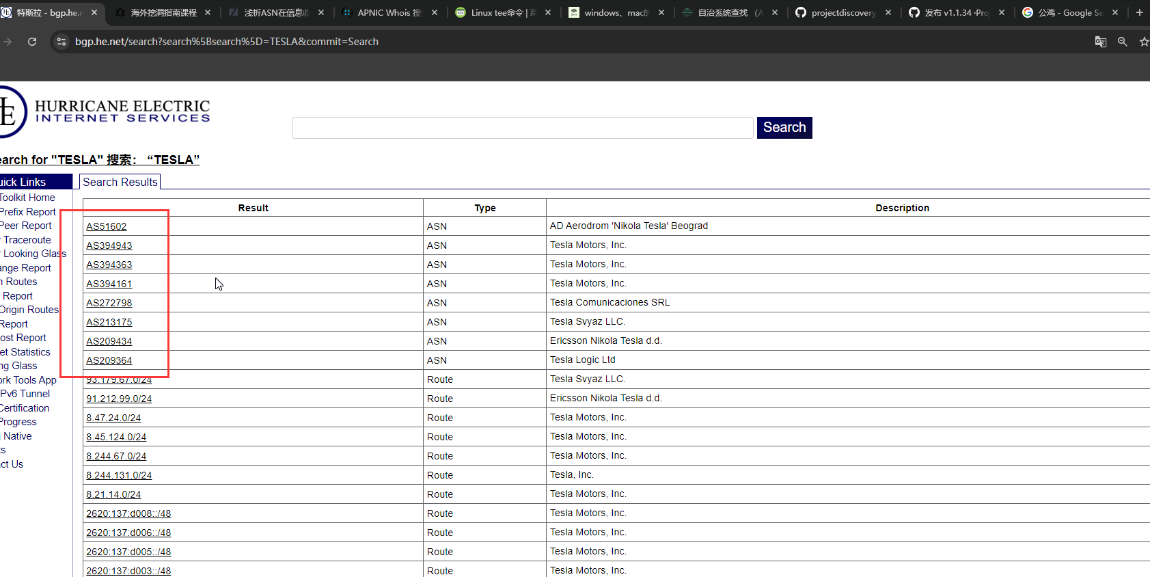Open Native quick link in sidebar

16,436
